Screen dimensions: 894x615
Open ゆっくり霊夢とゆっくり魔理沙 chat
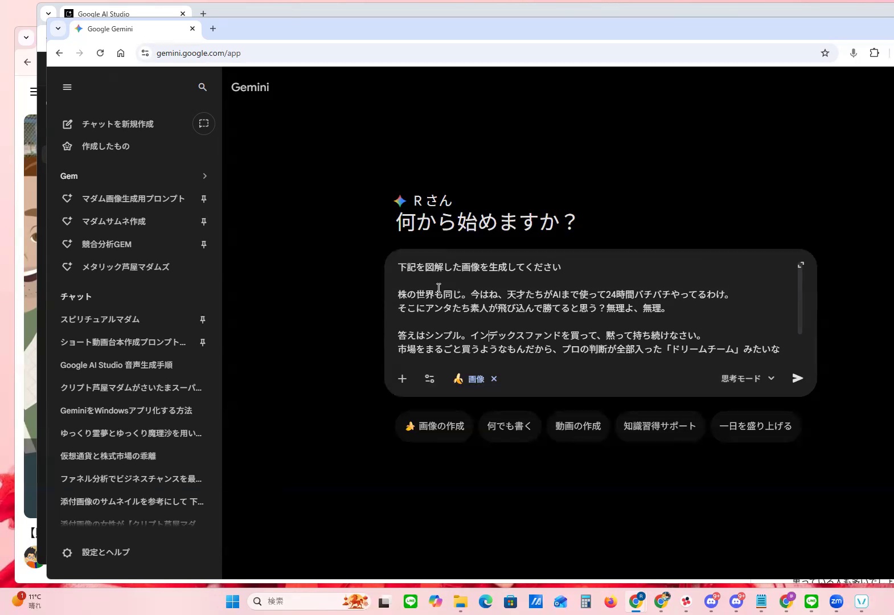pos(131,433)
